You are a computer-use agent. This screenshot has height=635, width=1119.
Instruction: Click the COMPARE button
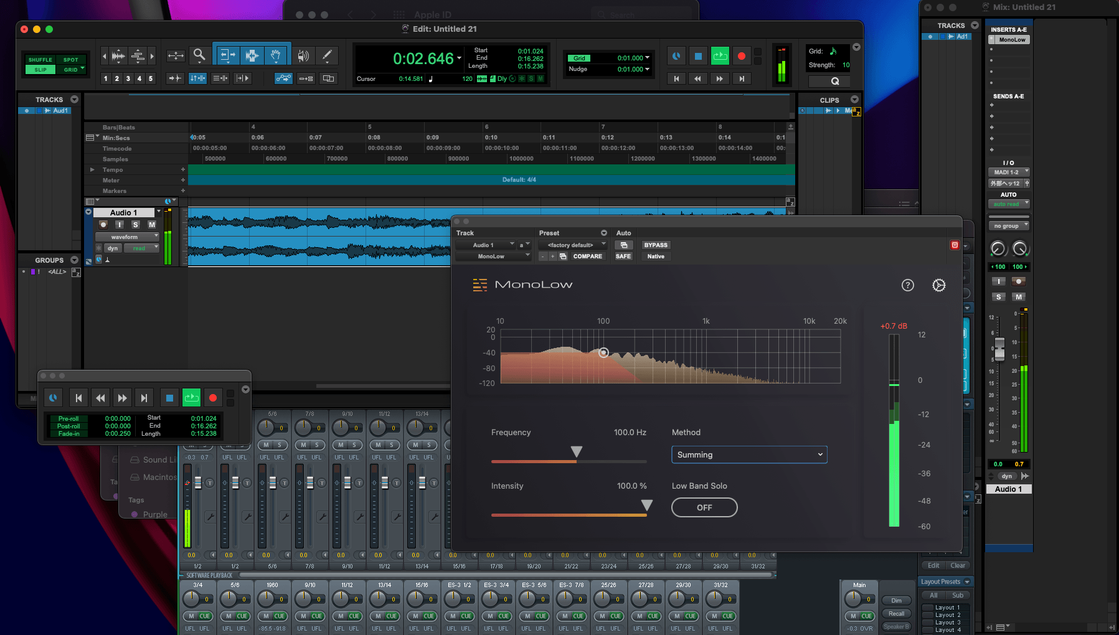point(587,256)
